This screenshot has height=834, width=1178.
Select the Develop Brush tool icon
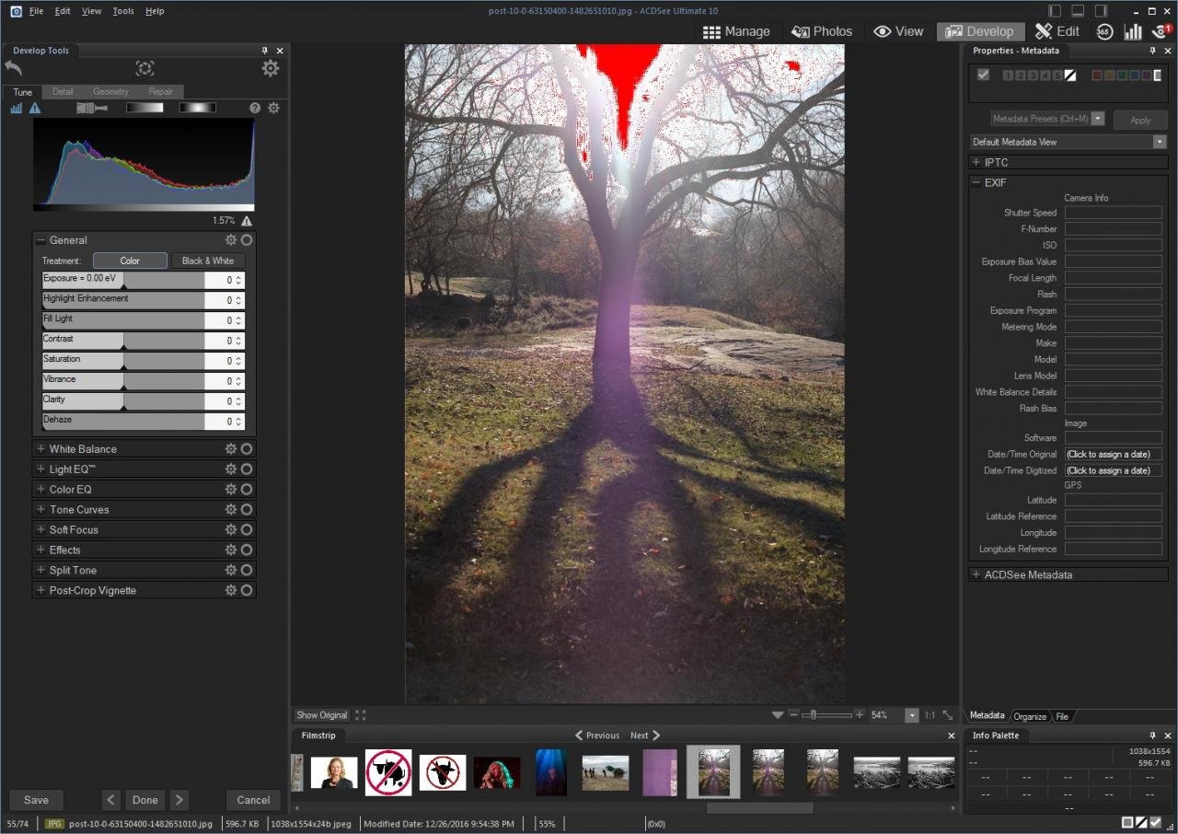pyautogui.click(x=92, y=108)
